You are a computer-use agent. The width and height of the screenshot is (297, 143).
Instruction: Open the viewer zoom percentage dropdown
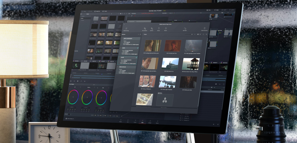tap(129, 14)
